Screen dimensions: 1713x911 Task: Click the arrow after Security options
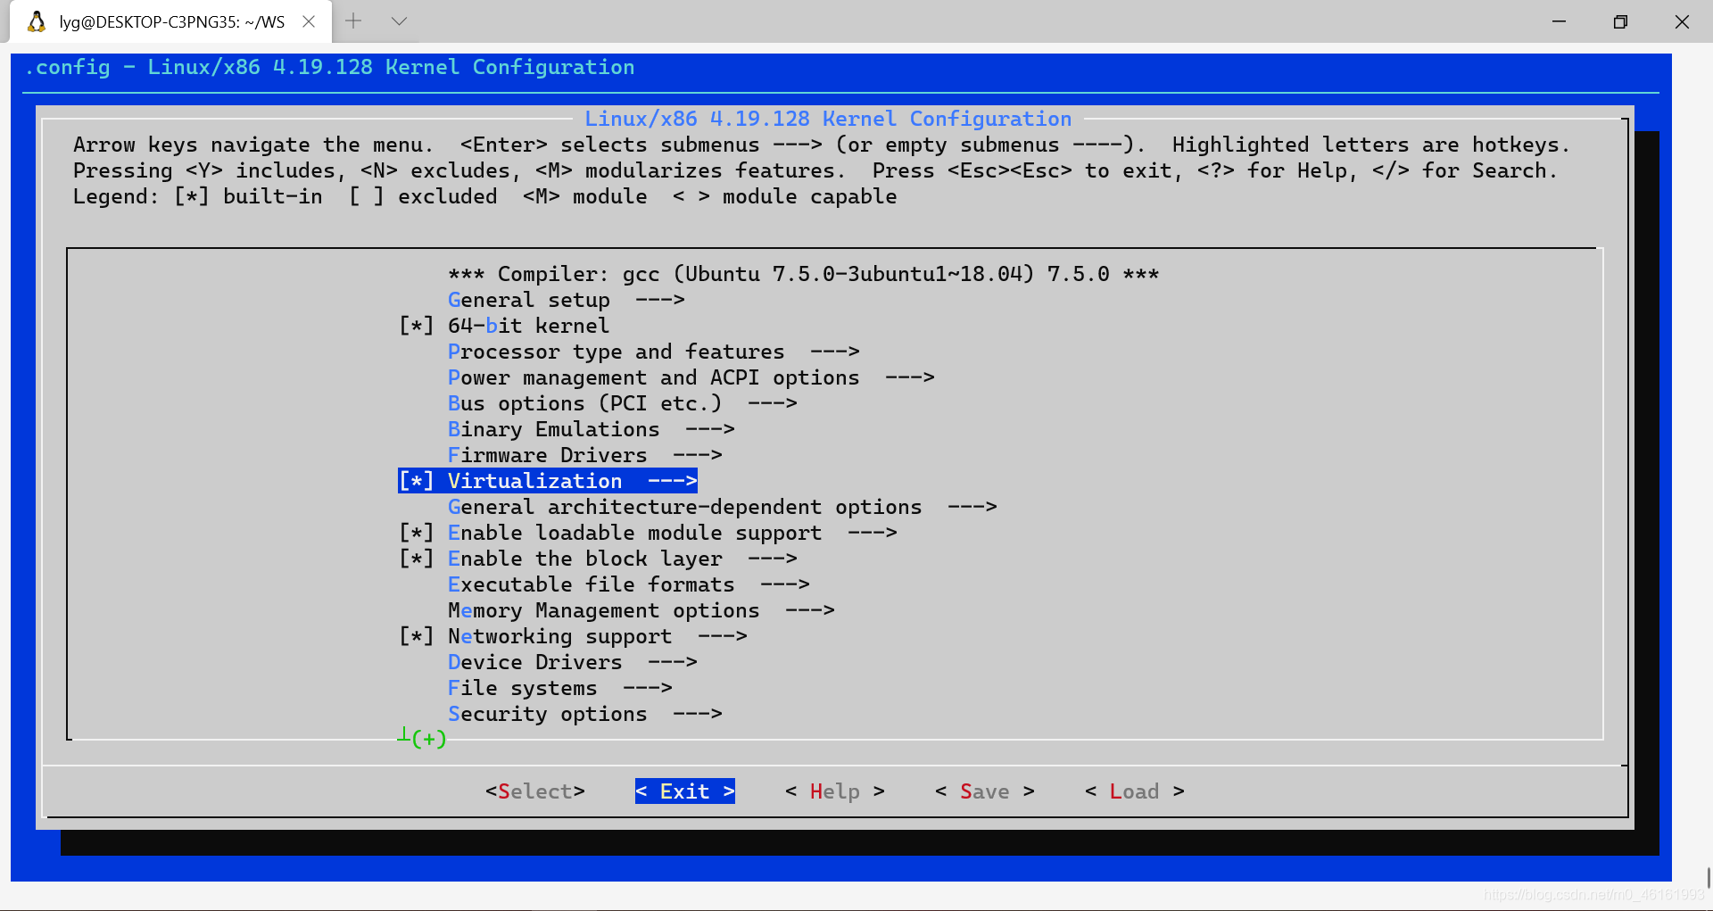(698, 714)
